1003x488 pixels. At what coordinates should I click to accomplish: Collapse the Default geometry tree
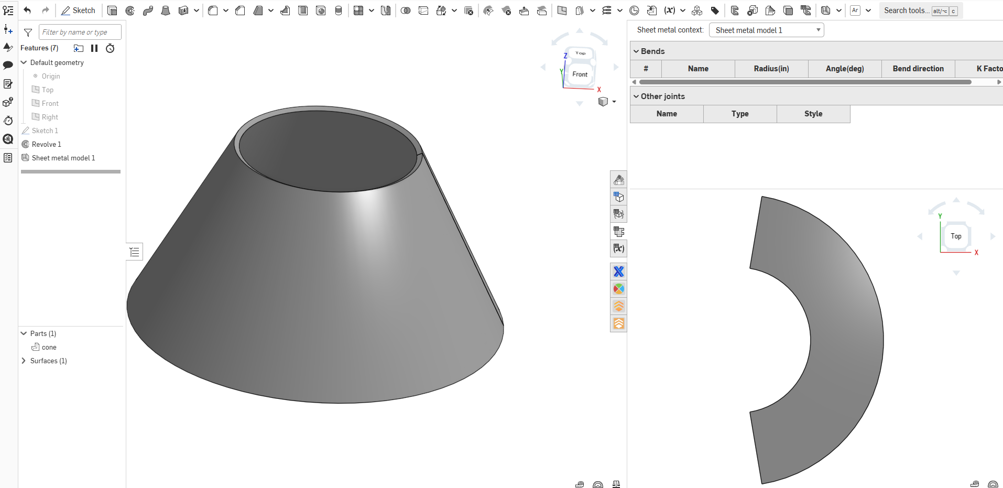(24, 62)
